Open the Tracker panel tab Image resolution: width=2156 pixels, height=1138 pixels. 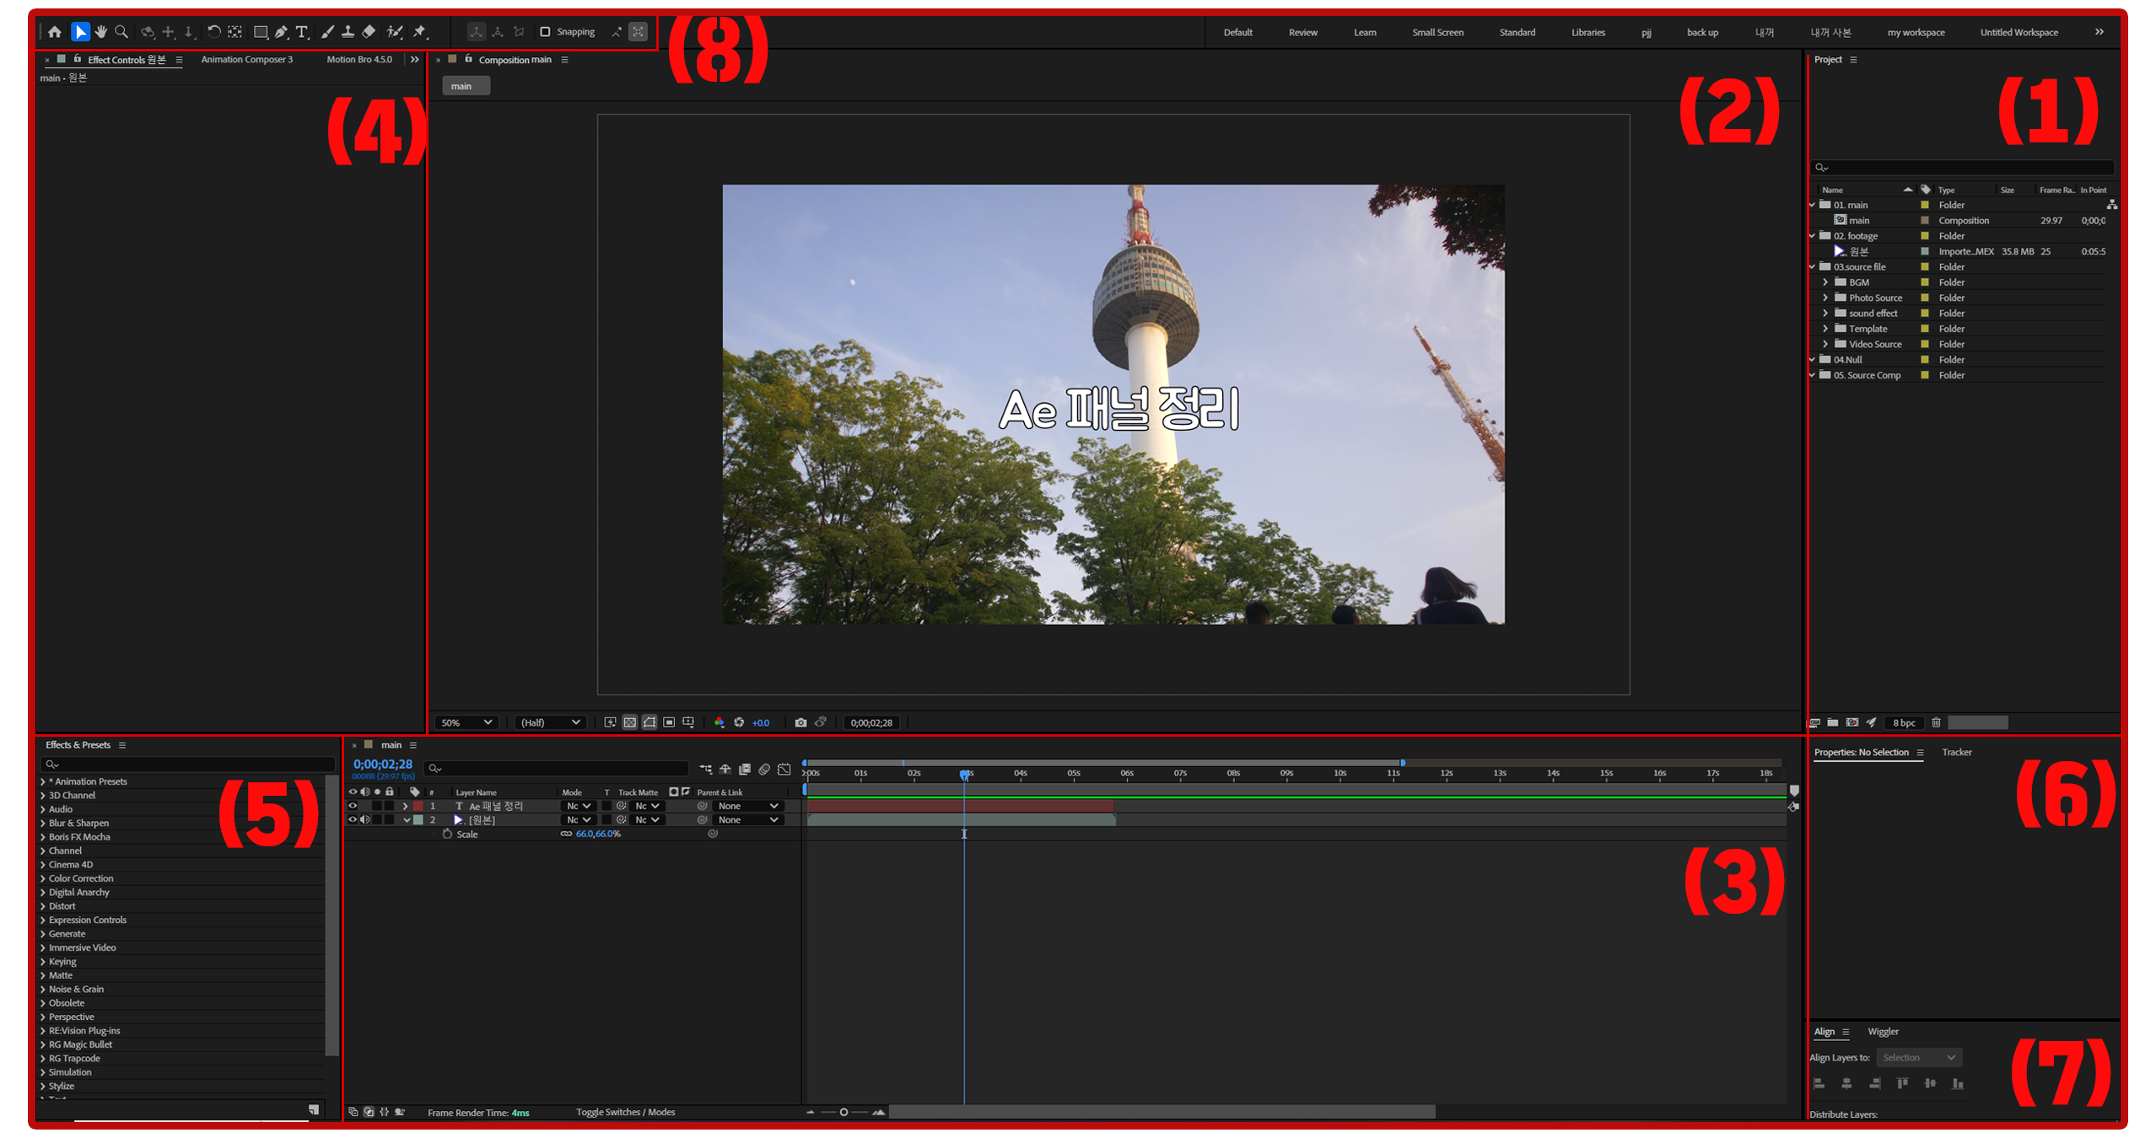pos(1956,752)
